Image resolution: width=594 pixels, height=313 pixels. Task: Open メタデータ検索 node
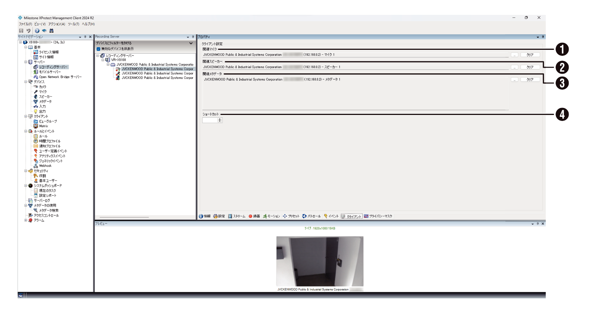click(x=49, y=210)
